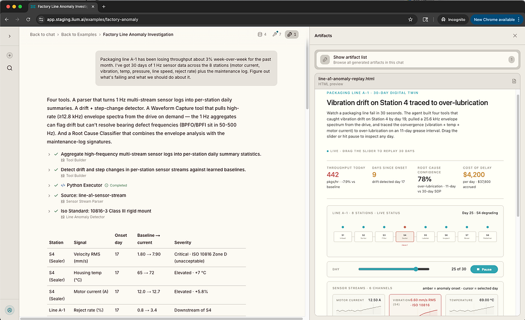
Task: Click the current breadcrumb Factory Line Anomaly Investigation
Action: (x=138, y=35)
